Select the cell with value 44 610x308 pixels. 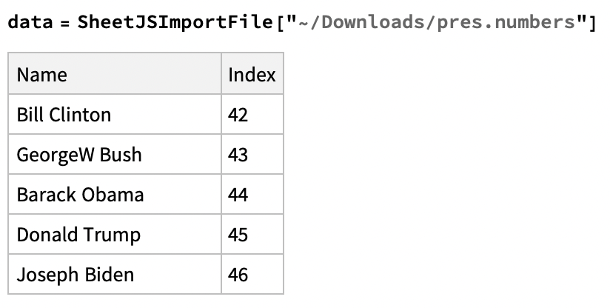tap(238, 195)
